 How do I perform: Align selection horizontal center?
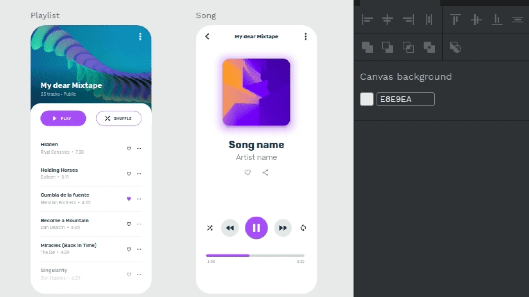pos(387,20)
